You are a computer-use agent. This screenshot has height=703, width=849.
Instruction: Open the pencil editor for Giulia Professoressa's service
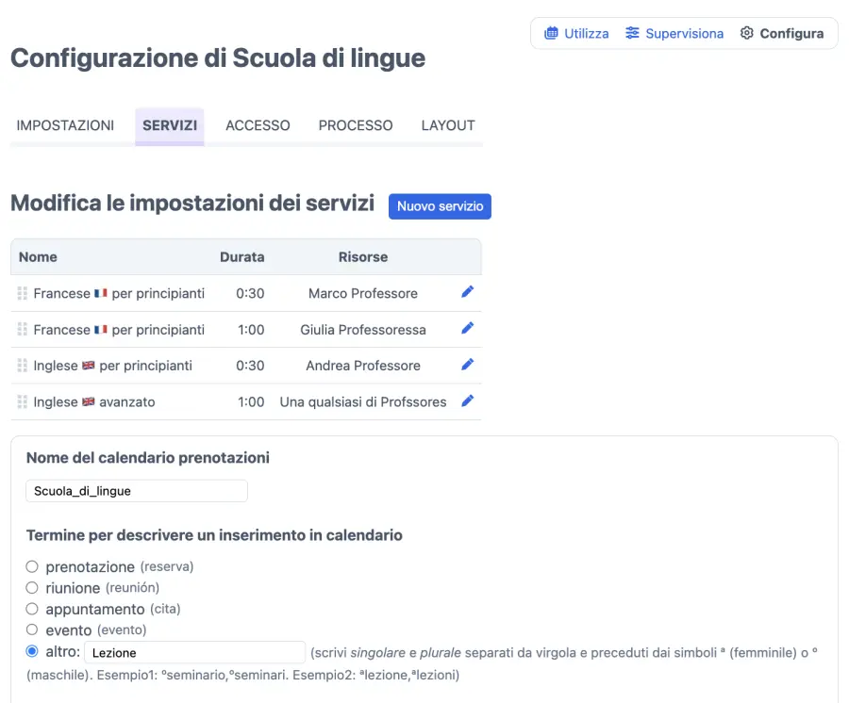(x=467, y=329)
